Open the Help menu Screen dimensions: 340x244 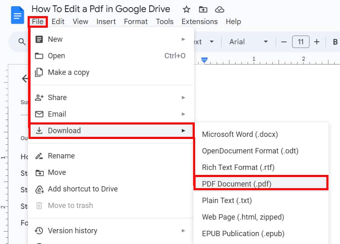click(233, 22)
